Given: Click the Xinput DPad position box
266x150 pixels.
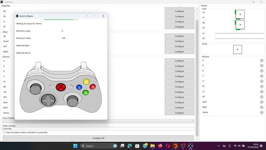Looking at the screenshot, I should [237, 50].
